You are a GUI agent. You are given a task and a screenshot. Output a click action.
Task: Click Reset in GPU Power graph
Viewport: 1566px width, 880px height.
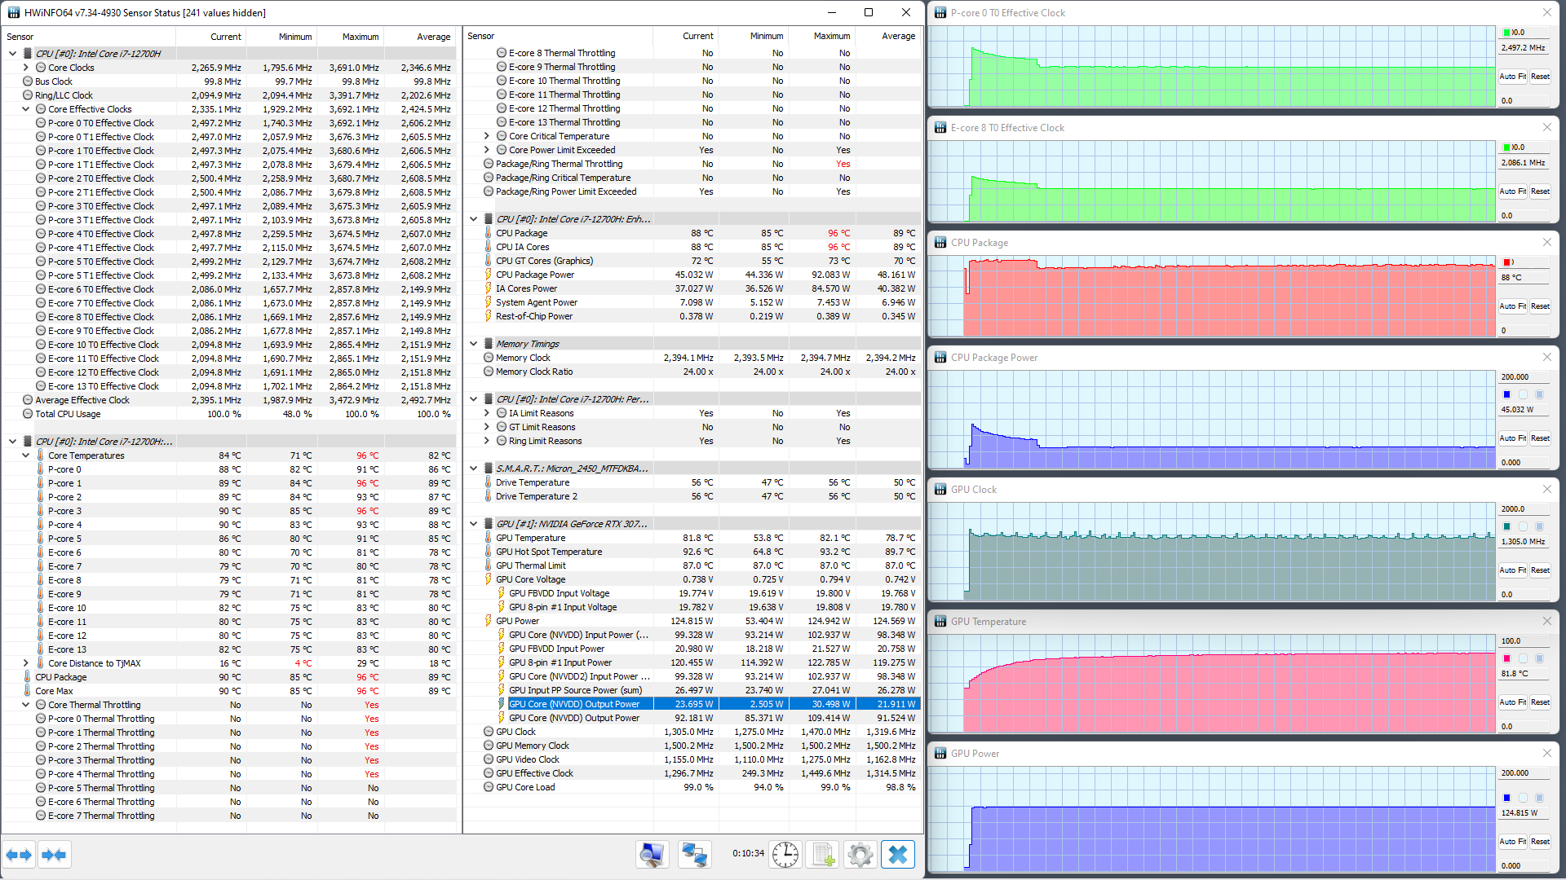(x=1540, y=842)
